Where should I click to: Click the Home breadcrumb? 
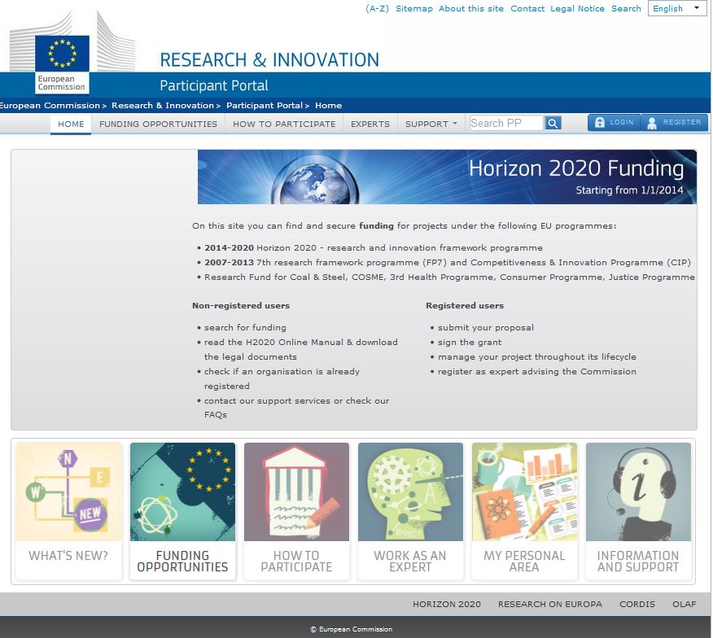pos(328,106)
